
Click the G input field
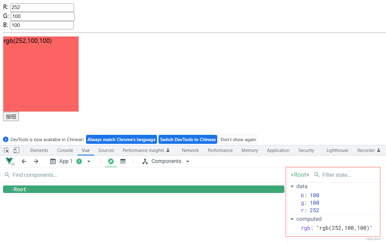pyautogui.click(x=43, y=16)
